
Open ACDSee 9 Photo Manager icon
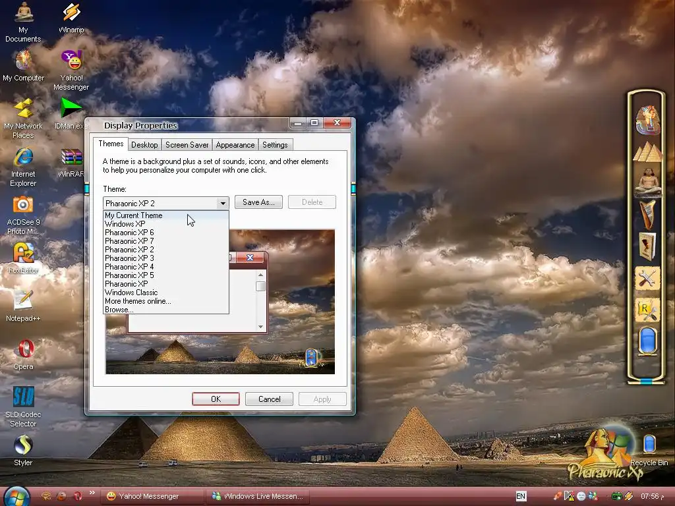pyautogui.click(x=23, y=215)
